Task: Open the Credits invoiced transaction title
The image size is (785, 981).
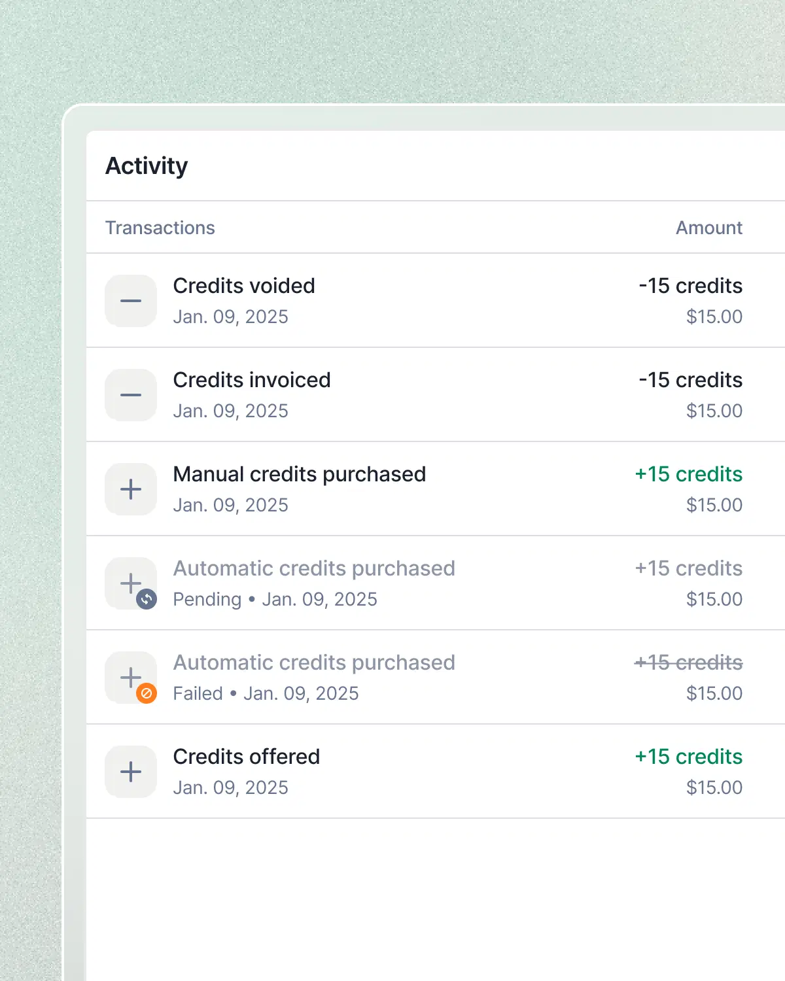Action: click(x=252, y=380)
